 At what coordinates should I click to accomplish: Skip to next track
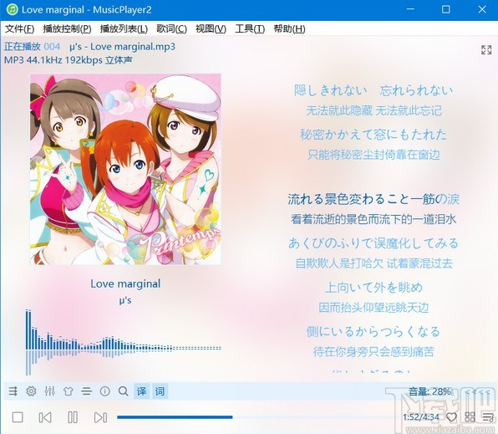(100, 417)
